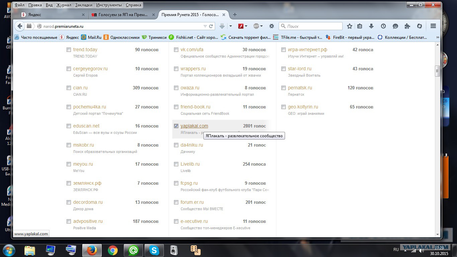Open the Журнал menu

click(64, 5)
